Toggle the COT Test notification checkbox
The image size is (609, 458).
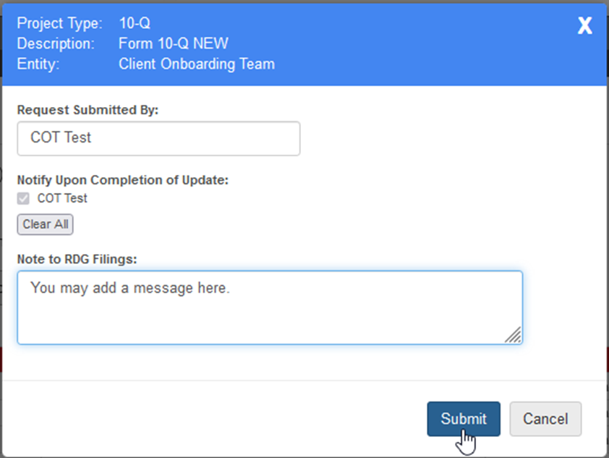pos(23,199)
